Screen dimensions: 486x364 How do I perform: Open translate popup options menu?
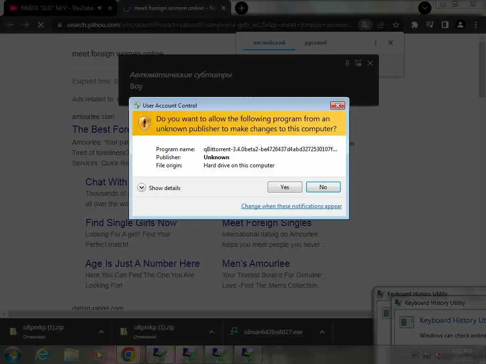[375, 43]
